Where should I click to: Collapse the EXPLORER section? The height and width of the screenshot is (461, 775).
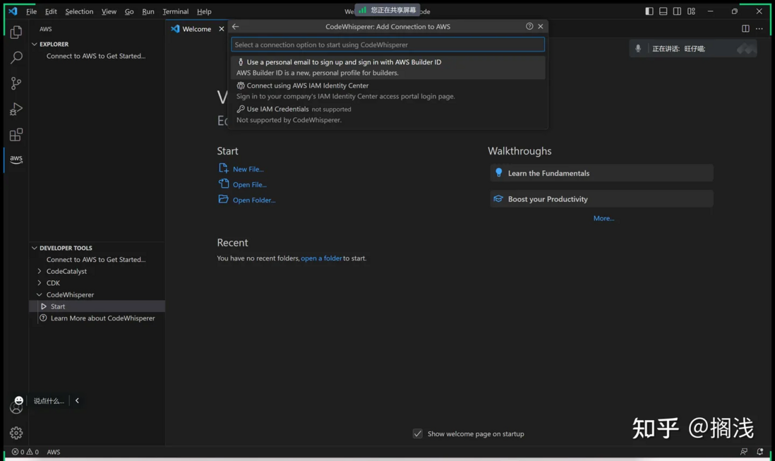click(x=34, y=44)
